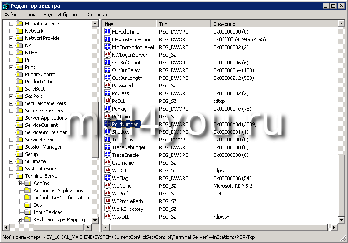Screen dimensions: 348x243
Task: Click the WdName string value icon
Action: pyautogui.click(x=108, y=186)
